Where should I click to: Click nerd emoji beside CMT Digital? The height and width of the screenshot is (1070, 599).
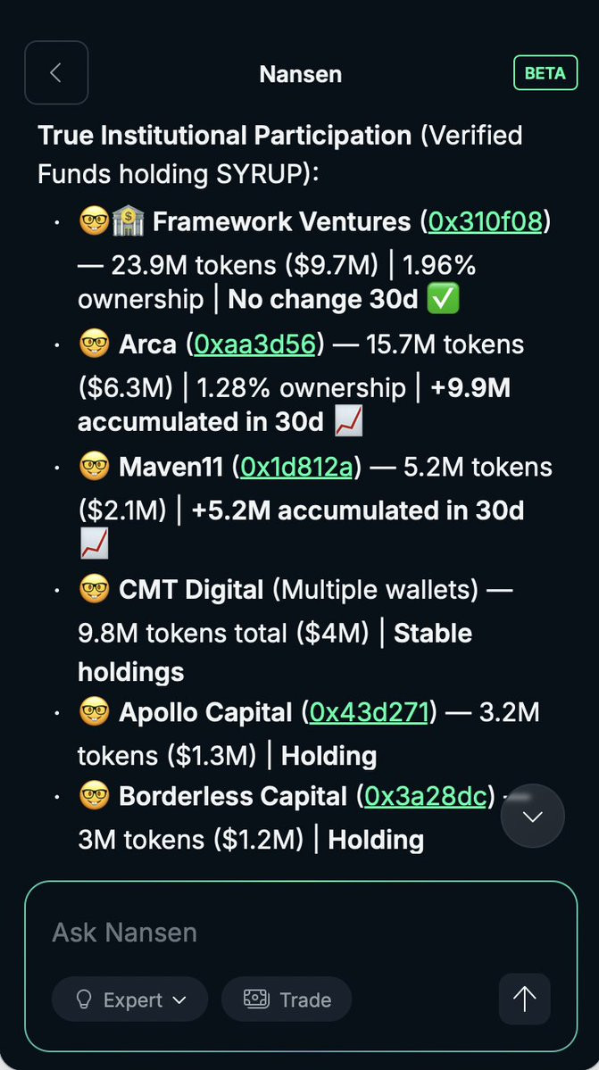(x=94, y=590)
